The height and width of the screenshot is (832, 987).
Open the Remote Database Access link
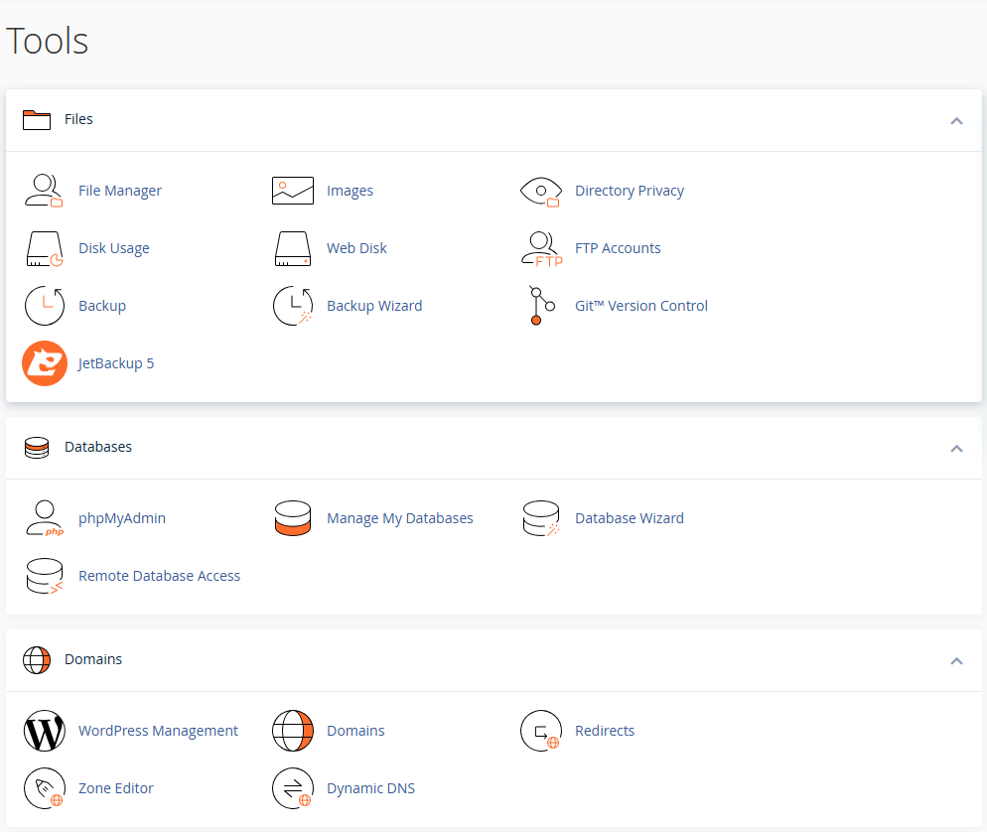pos(160,577)
